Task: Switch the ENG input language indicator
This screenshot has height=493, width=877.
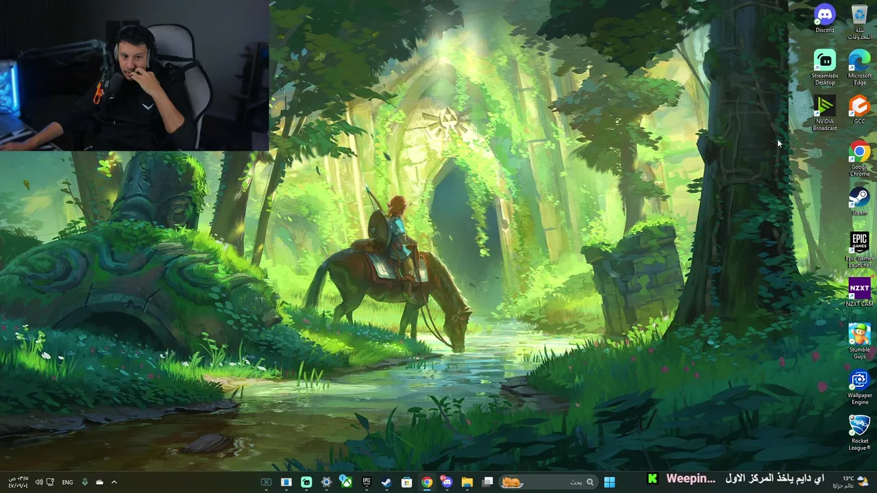Action: (x=67, y=482)
